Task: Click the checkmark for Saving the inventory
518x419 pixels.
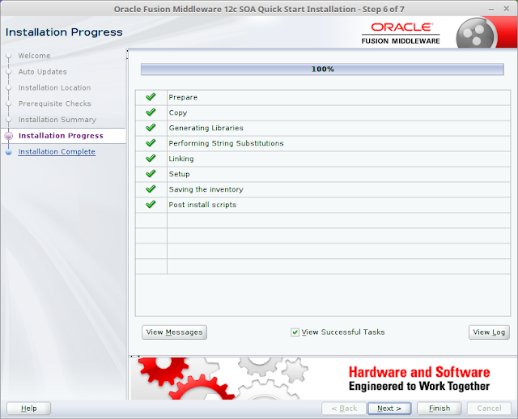Action: pos(151,188)
